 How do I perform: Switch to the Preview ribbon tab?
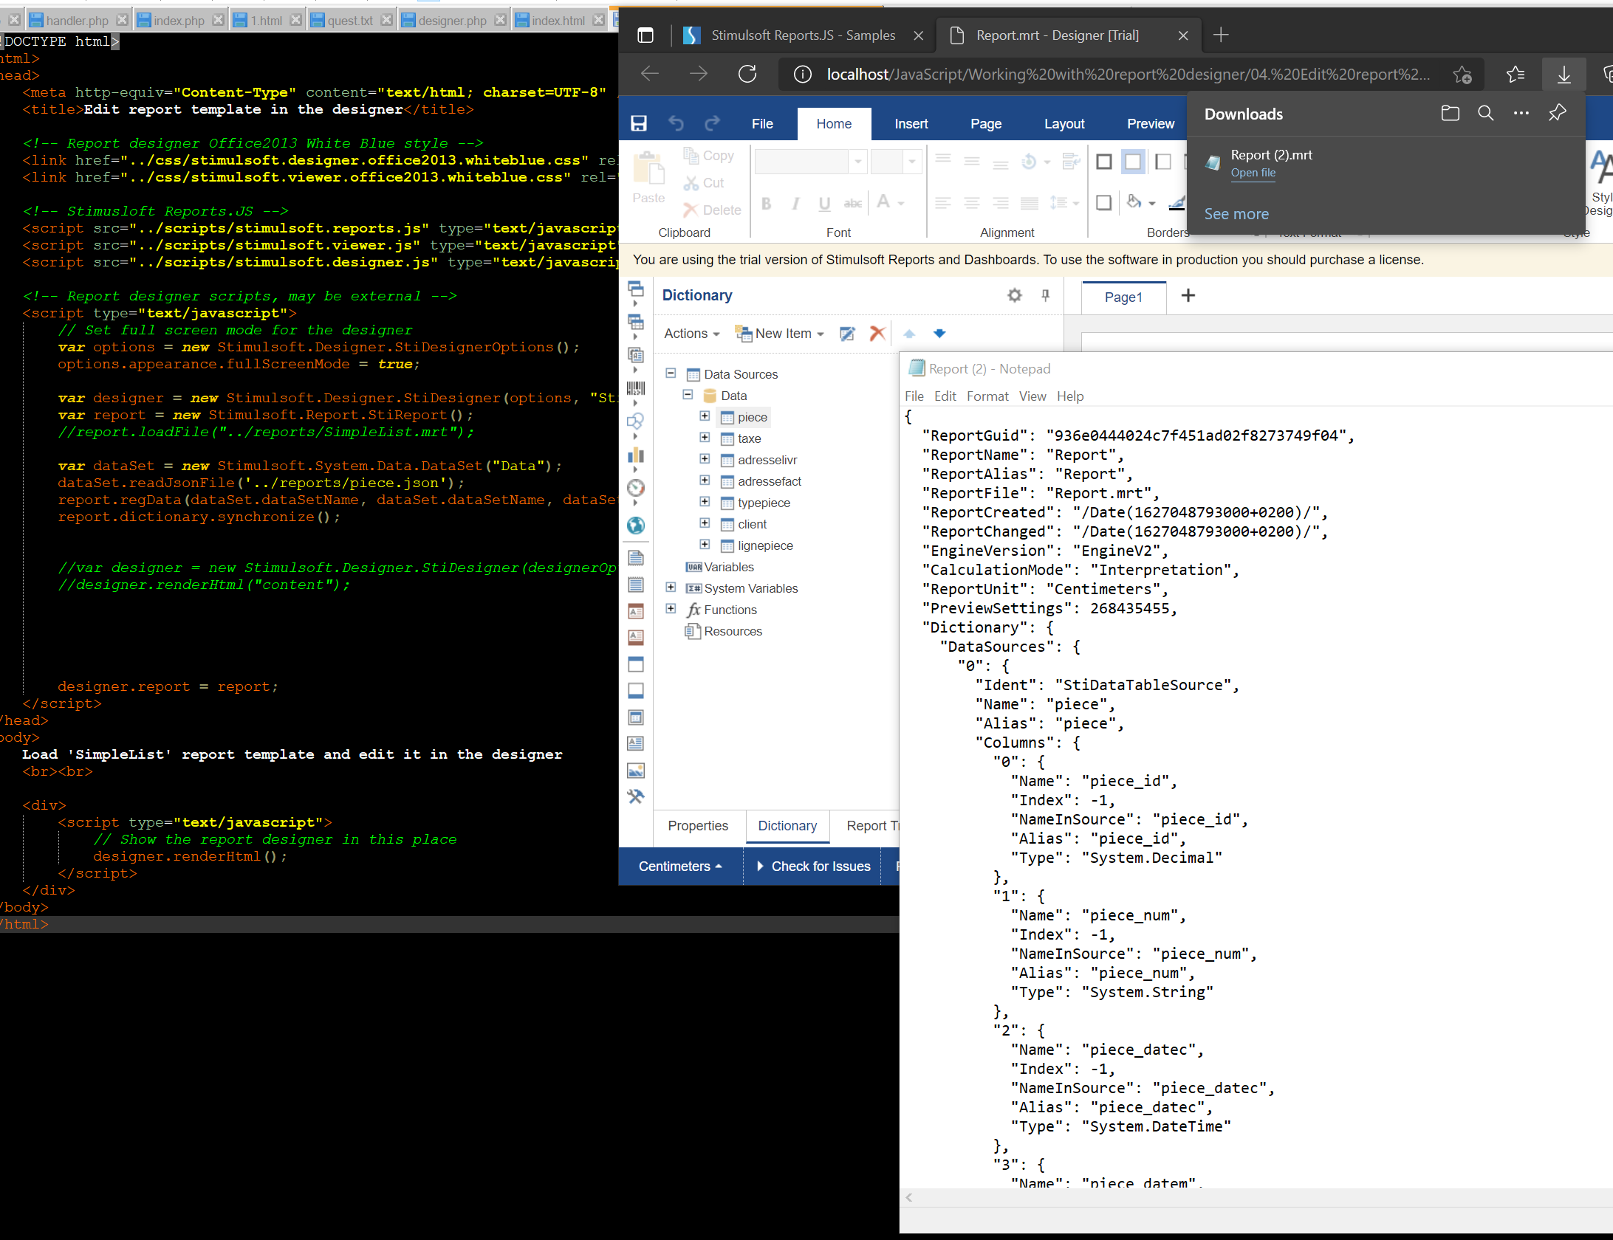(x=1150, y=124)
